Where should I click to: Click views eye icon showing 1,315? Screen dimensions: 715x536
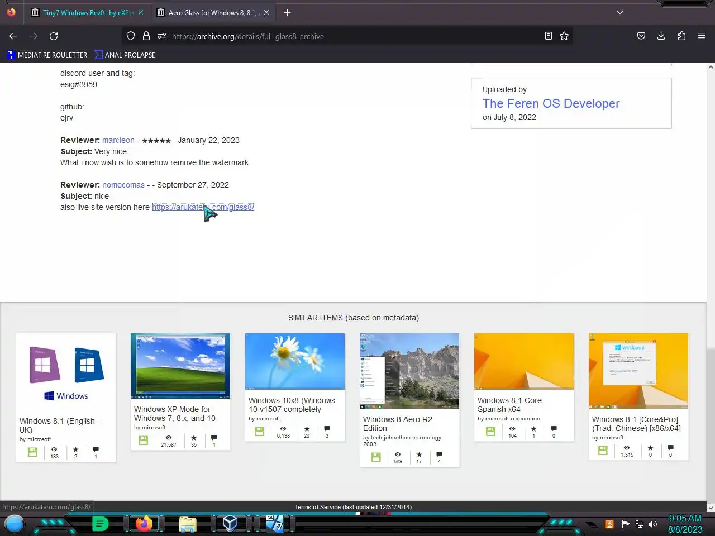627,448
